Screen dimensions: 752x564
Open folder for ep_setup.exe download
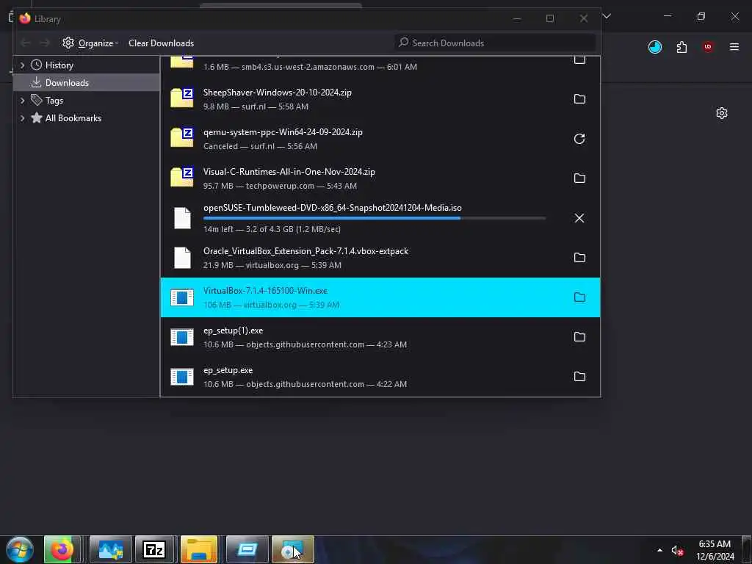click(579, 377)
